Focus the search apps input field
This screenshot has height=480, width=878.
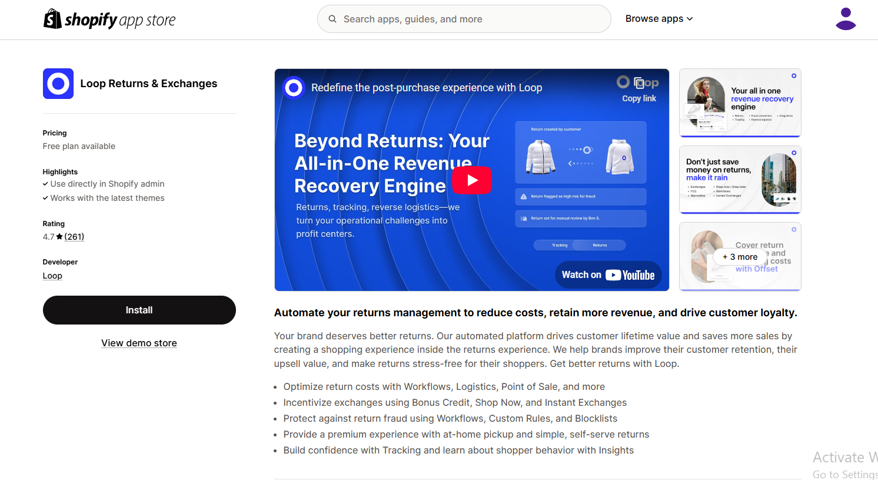click(464, 19)
